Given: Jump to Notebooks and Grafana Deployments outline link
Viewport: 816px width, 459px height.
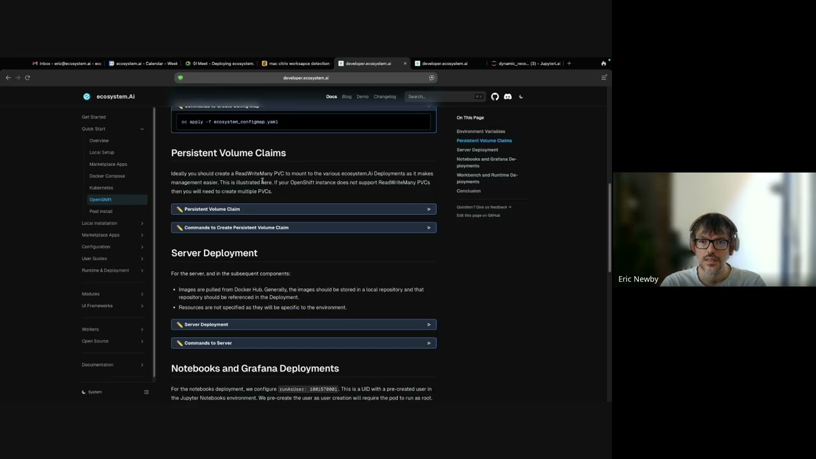Looking at the screenshot, I should (x=486, y=162).
